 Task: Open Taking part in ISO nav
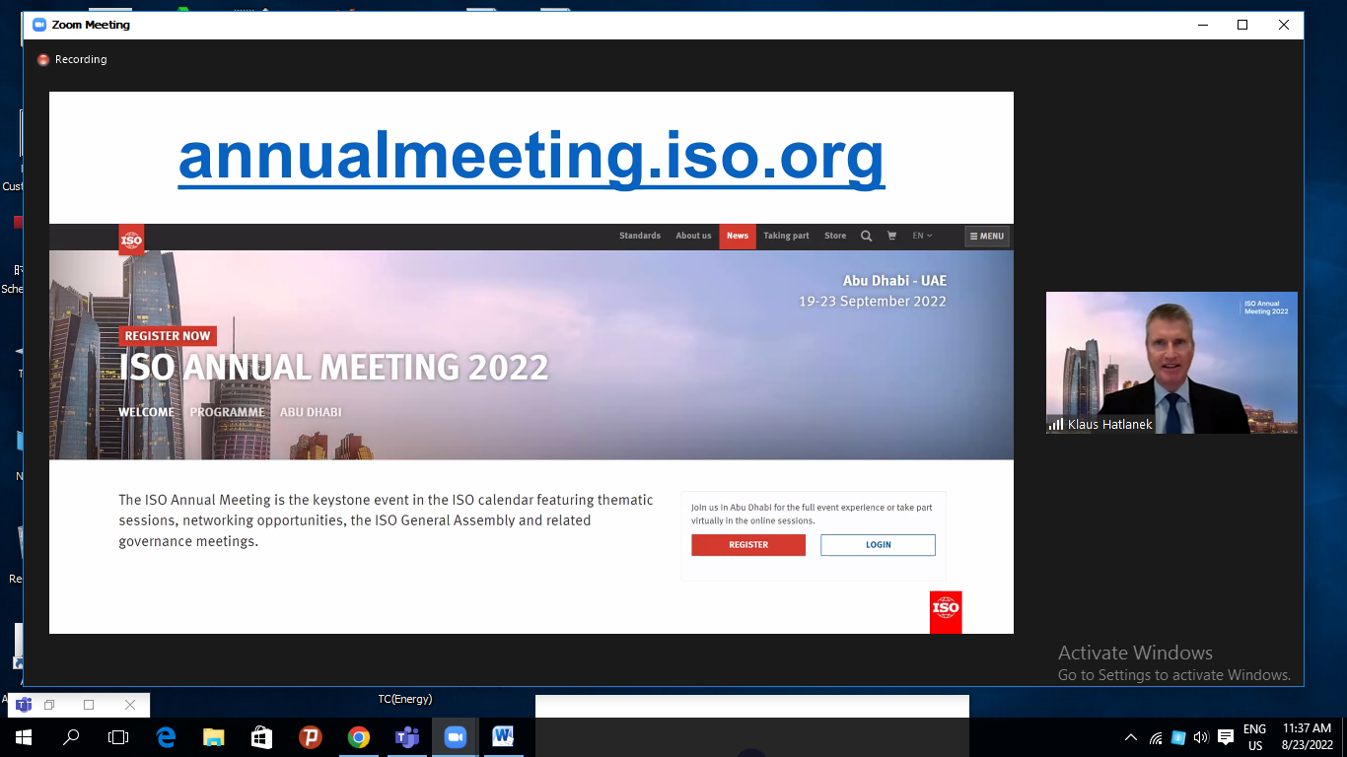786,237
